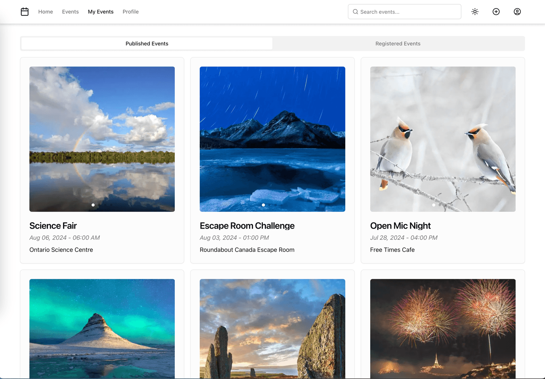Click the Open Mic Night carousel dot
Viewport: 545px width, 379px height.
click(434, 205)
